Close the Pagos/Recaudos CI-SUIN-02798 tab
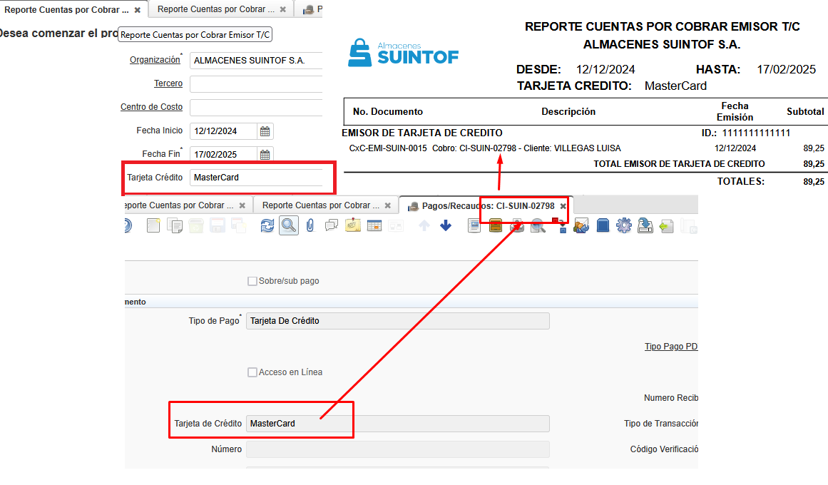 [x=563, y=205]
